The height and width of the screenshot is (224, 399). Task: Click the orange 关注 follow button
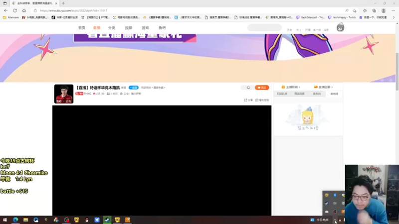262,88
